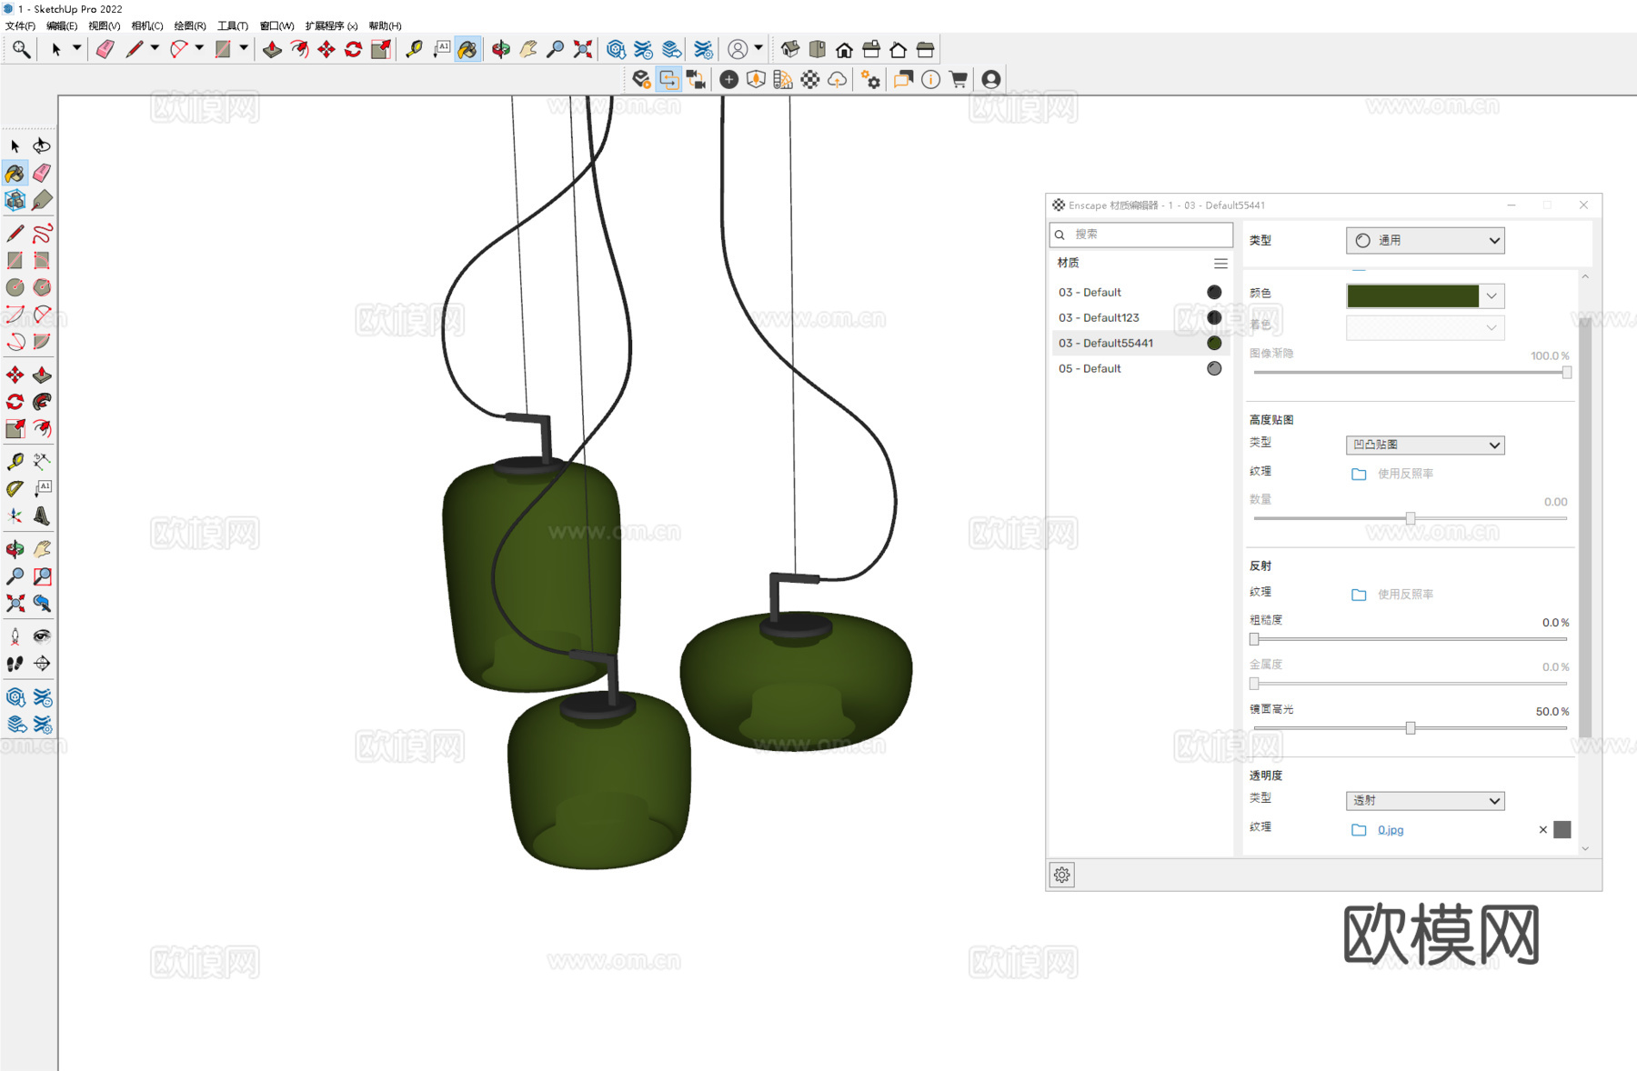Select the 03 - Default123 material

[x=1140, y=317]
